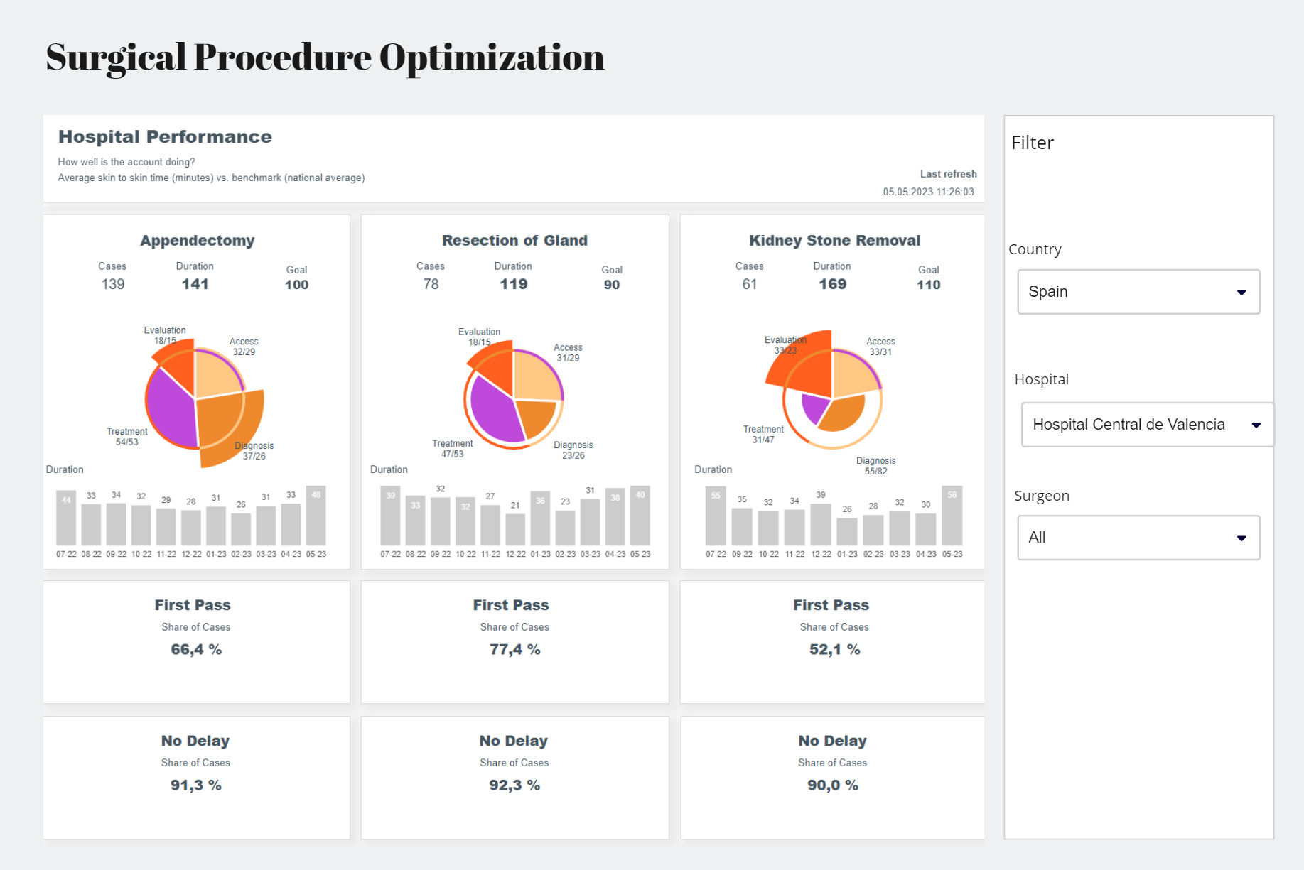Viewport: 1304px width, 870px height.
Task: Click the 07-22 bar in Kidney Stone Removal chart
Action: pos(716,516)
